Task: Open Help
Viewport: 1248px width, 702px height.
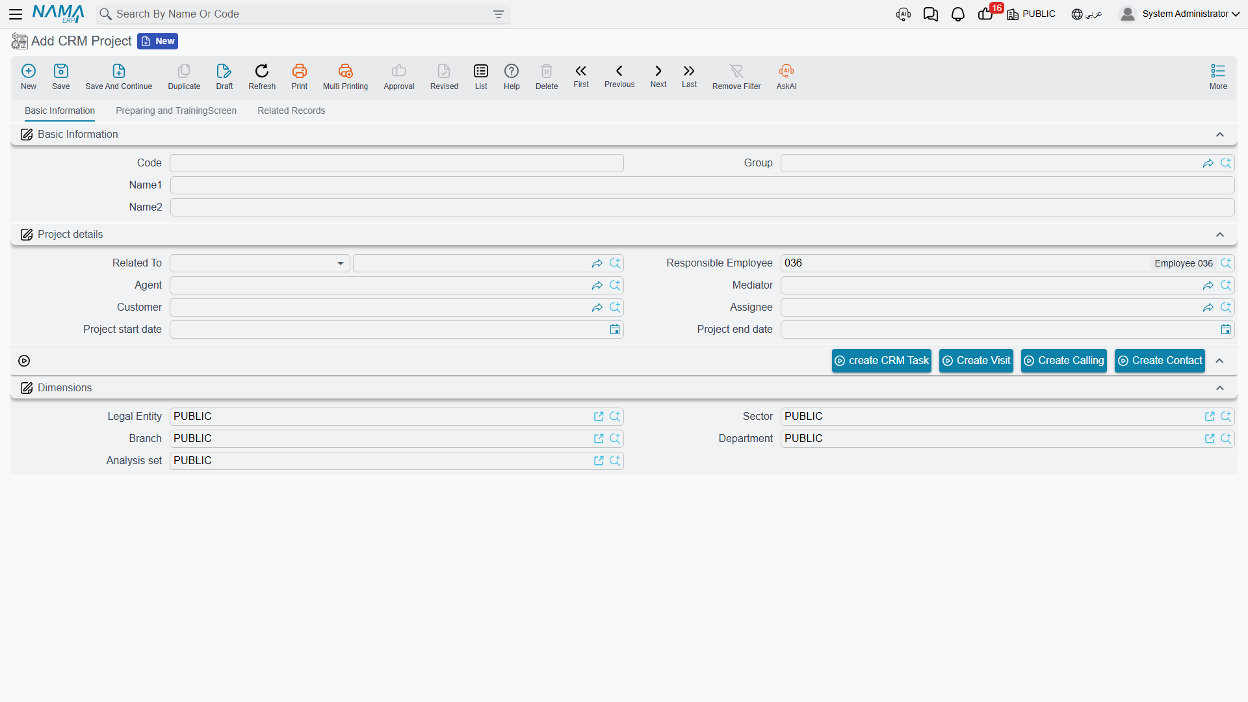Action: [512, 77]
